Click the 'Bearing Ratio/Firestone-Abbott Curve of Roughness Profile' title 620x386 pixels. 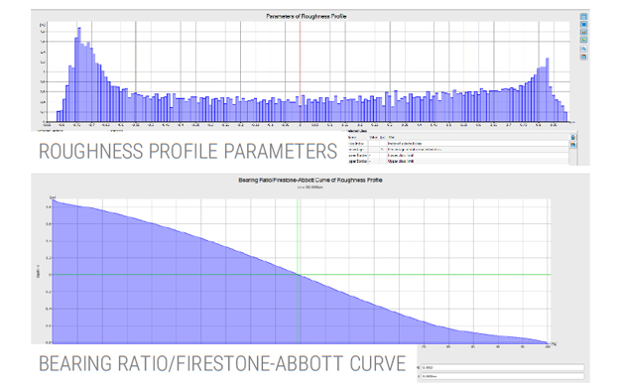pos(310,180)
